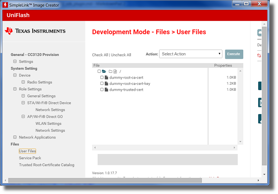Check the dummy-root-ca-cert checkbox

[x=102, y=78]
